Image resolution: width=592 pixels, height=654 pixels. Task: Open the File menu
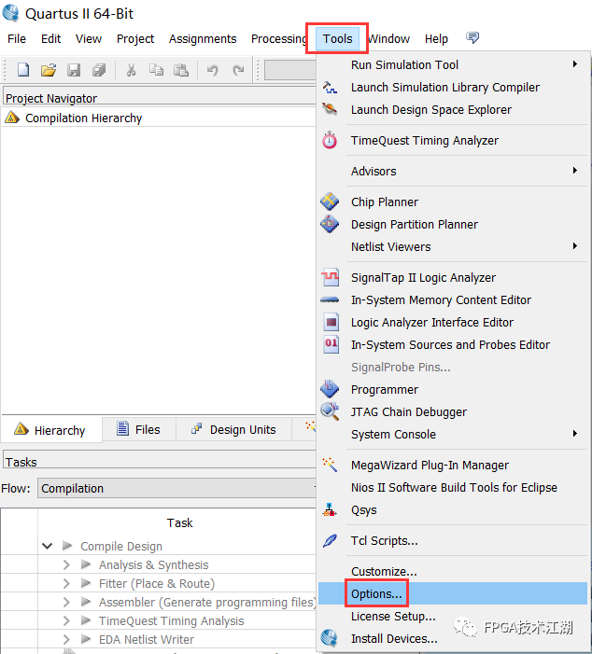click(x=17, y=39)
